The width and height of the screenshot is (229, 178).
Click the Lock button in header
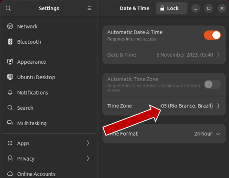click(x=172, y=8)
